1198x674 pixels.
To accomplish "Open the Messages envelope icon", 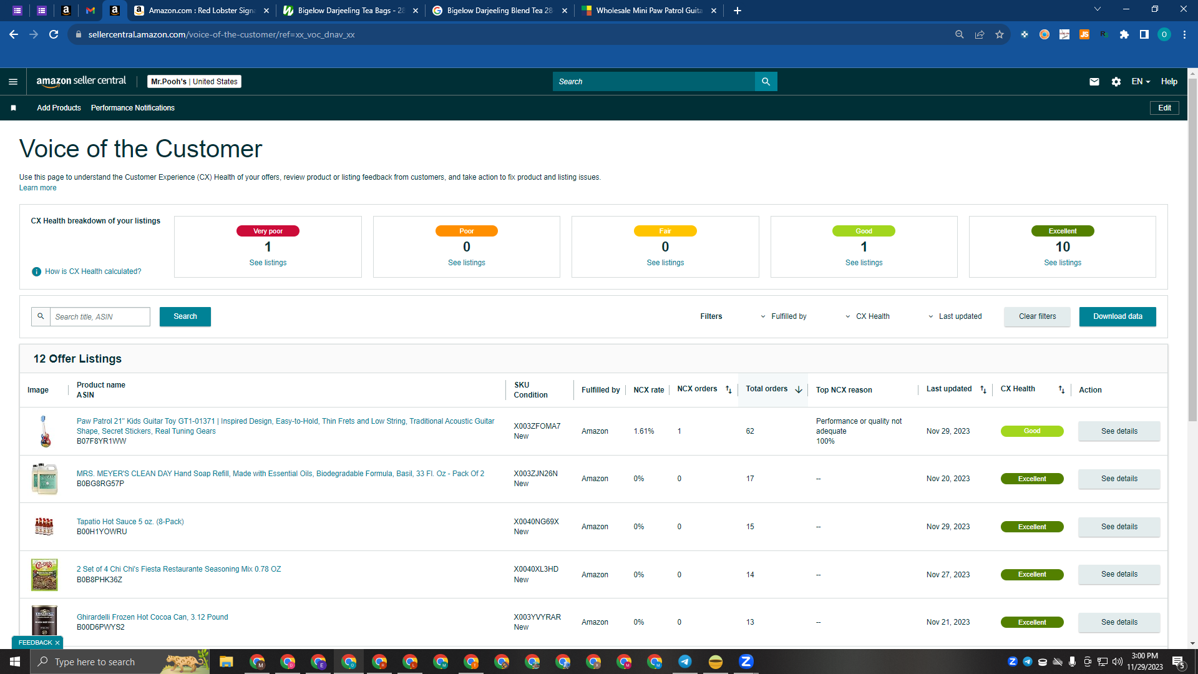I will [1094, 82].
